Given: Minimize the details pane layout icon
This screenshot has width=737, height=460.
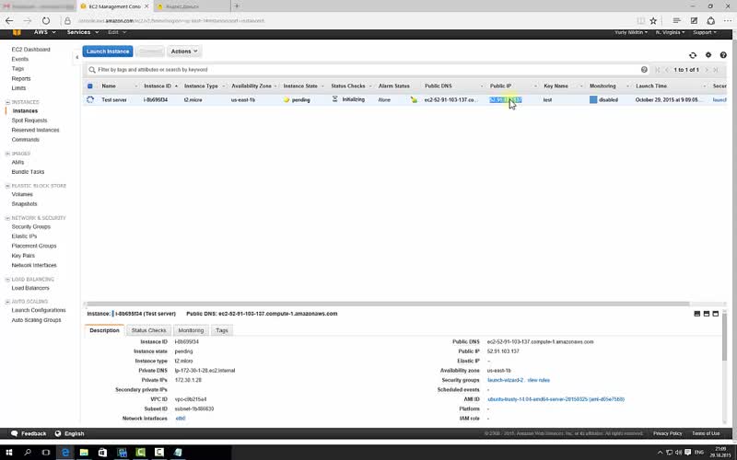Looking at the screenshot, I should (697, 314).
